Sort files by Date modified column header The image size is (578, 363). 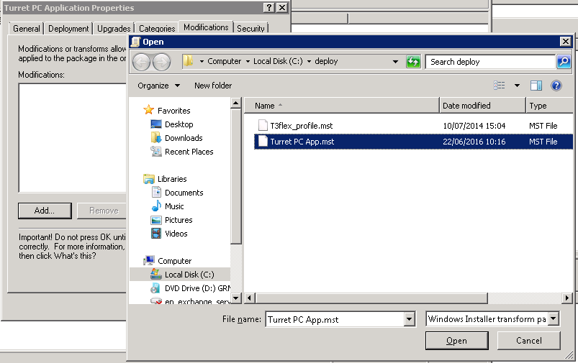pos(482,106)
